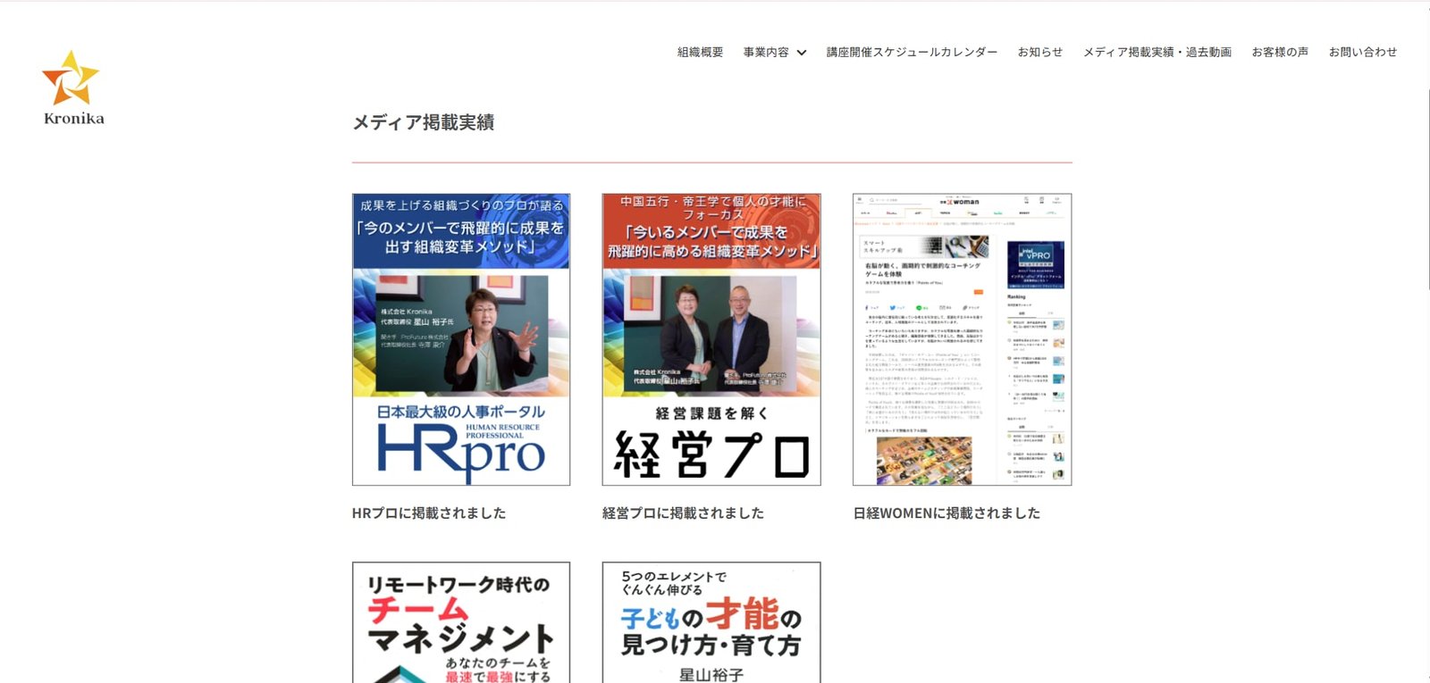The image size is (1430, 683).
Task: Click the Kronika star logo
Action: click(x=71, y=87)
